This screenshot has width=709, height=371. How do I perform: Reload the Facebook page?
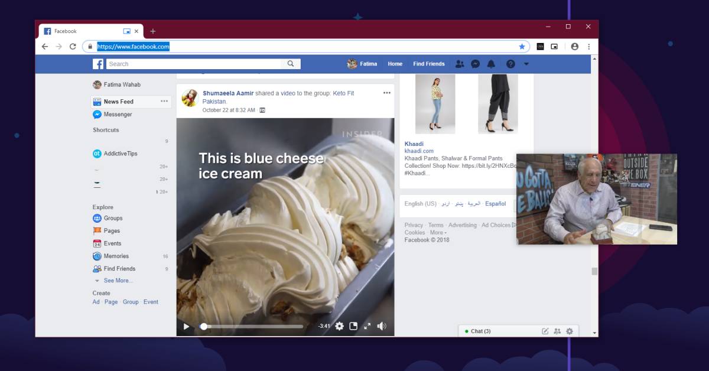click(73, 47)
